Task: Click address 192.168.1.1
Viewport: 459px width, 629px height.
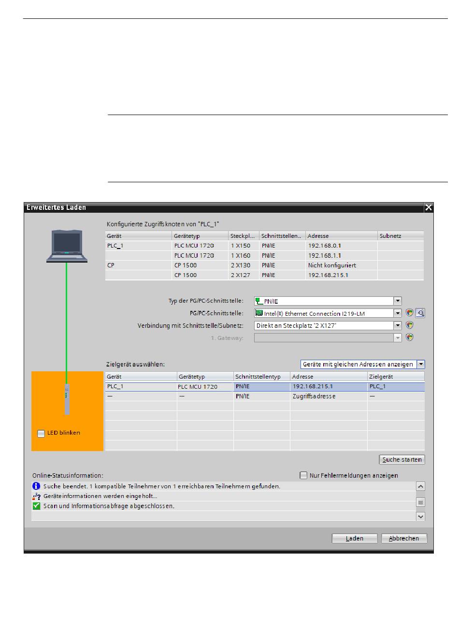Action: click(325, 255)
